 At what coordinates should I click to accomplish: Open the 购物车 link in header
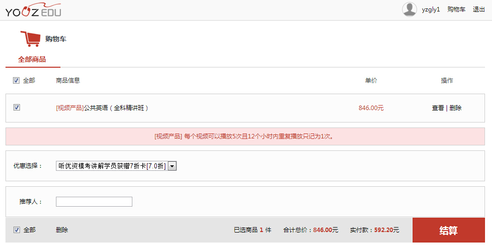[x=456, y=9]
